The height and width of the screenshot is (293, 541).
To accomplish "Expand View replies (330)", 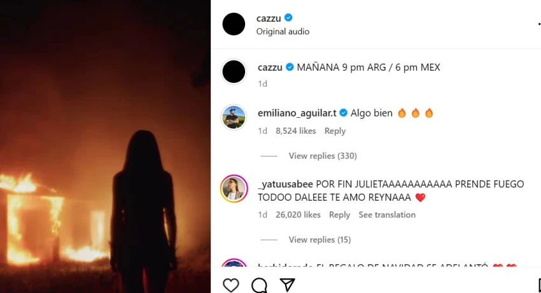I will click(x=323, y=156).
